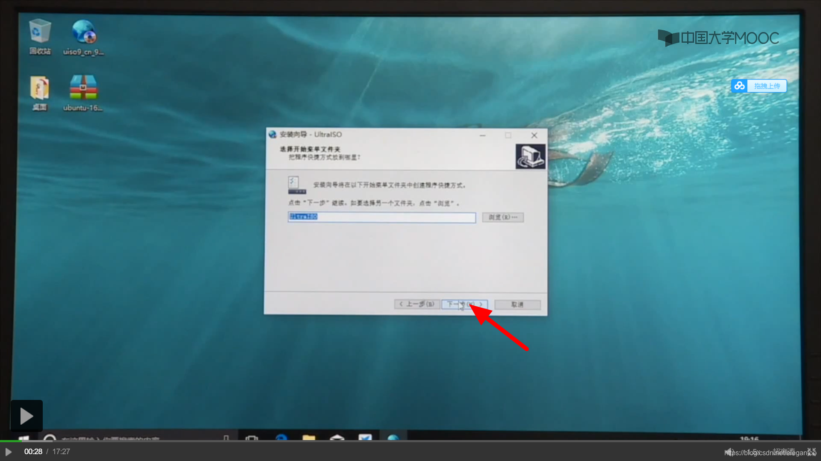Select the ubuntu-16 archive desktop icon
821x461 pixels.
coord(83,93)
